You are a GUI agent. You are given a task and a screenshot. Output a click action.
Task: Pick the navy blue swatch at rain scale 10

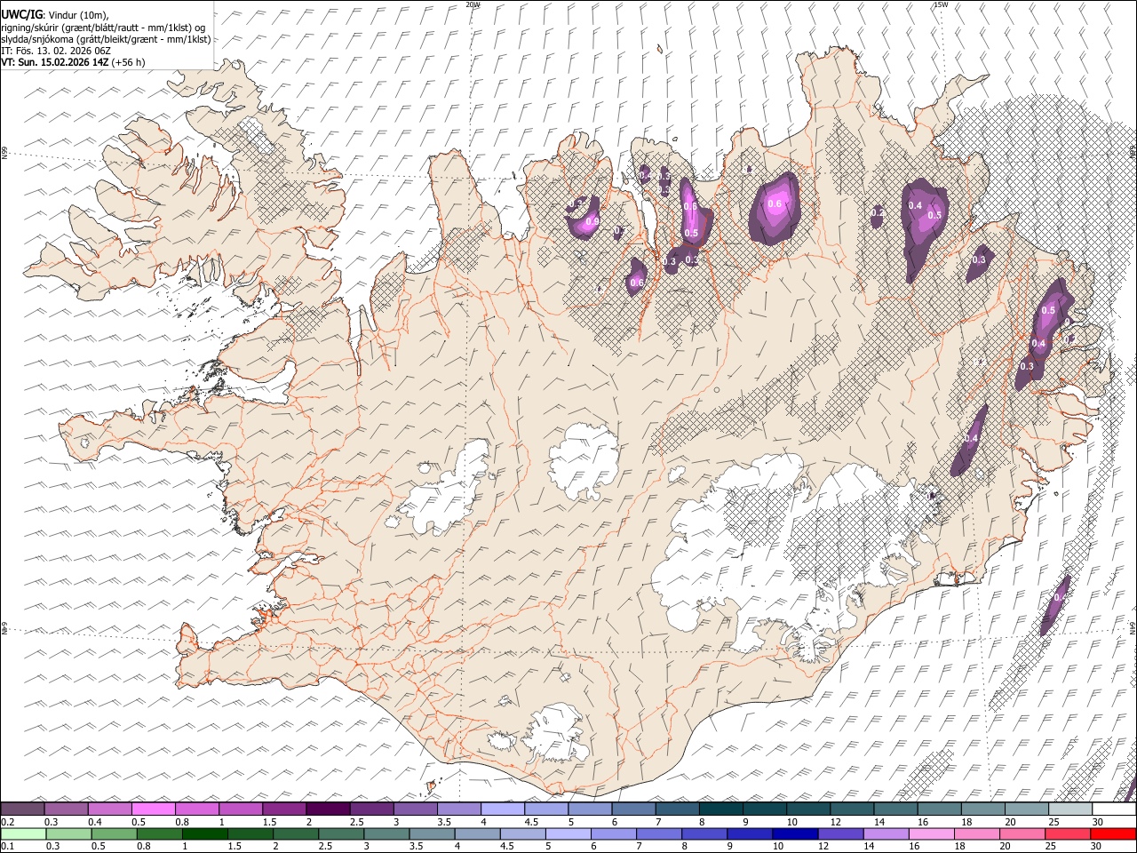click(x=796, y=833)
